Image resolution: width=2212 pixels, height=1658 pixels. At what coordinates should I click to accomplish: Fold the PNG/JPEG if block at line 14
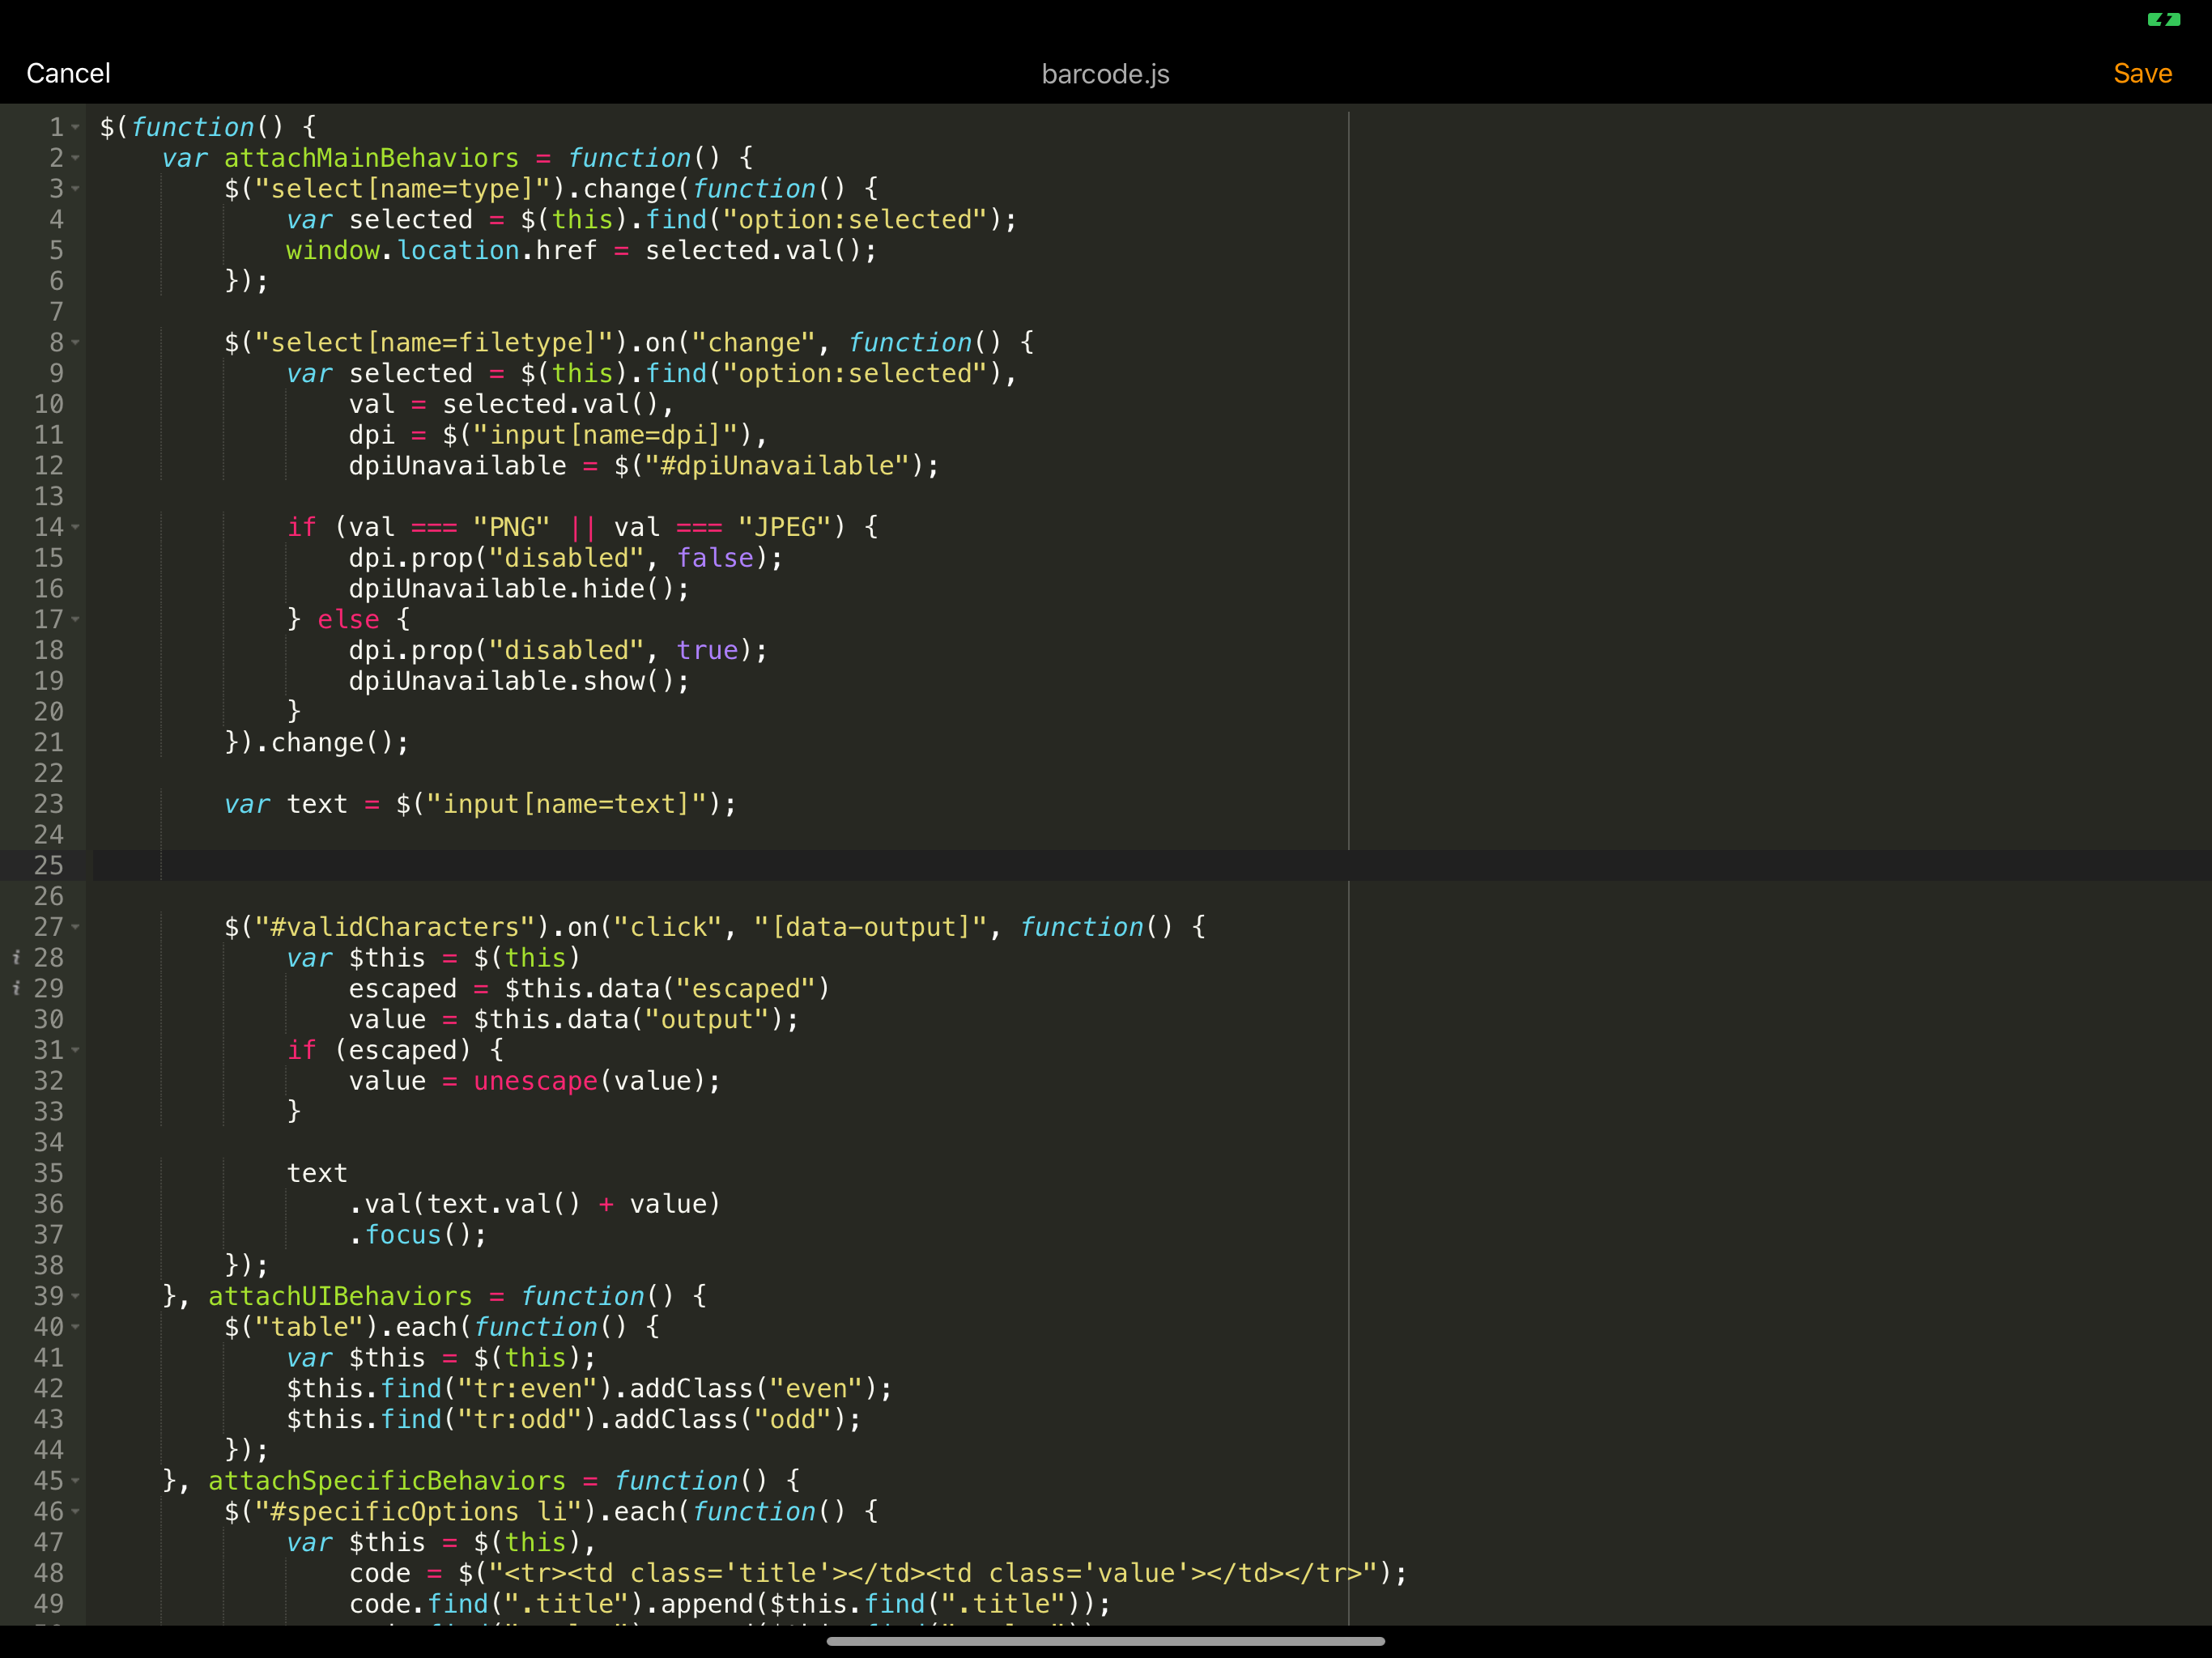(76, 527)
